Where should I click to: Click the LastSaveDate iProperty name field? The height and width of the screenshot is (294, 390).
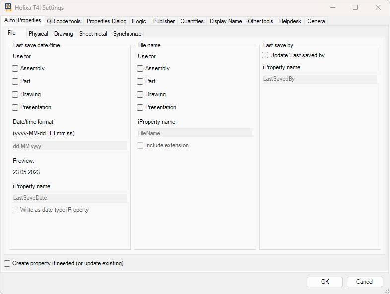[69, 198]
